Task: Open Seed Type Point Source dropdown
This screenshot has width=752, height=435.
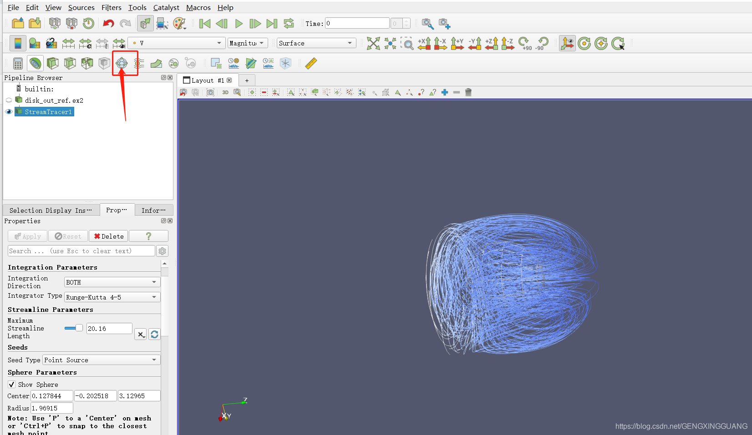Action: point(101,360)
